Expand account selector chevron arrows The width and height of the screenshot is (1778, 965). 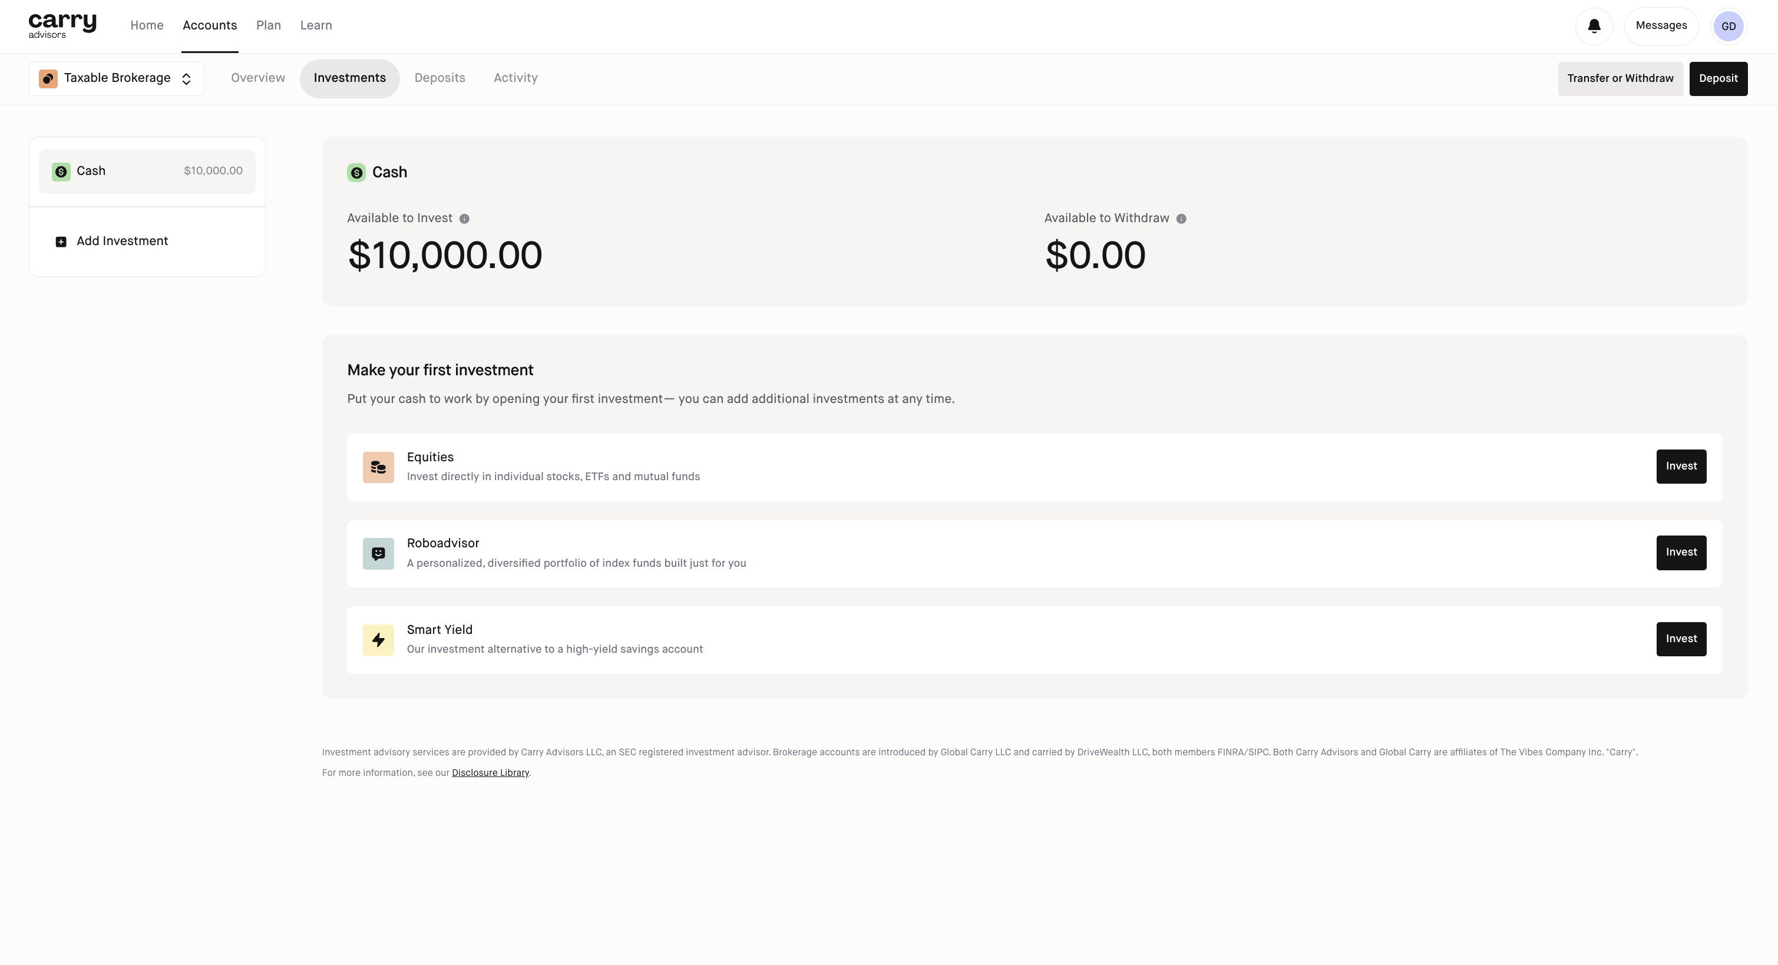(186, 80)
